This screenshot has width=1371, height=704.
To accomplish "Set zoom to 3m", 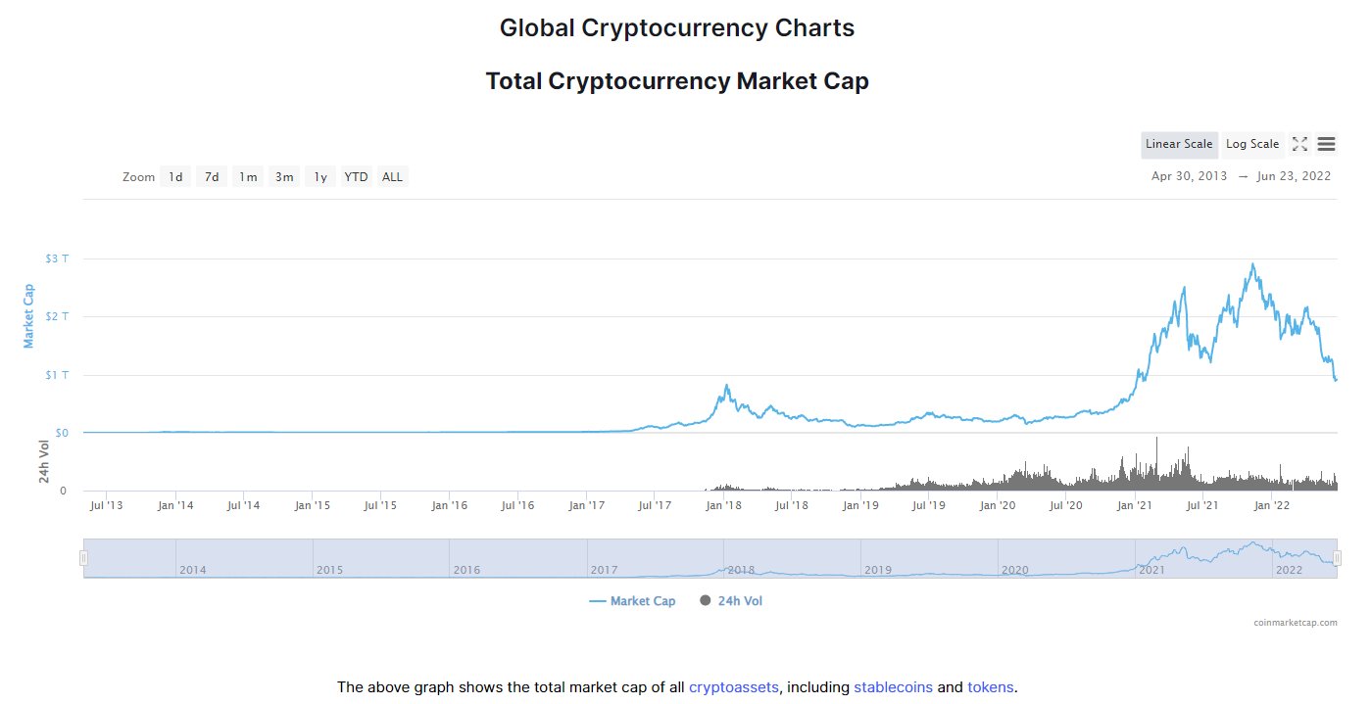I will pos(284,177).
